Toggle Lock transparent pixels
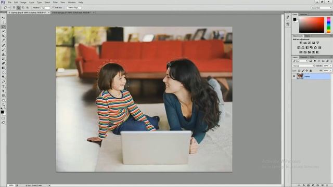 point(299,71)
